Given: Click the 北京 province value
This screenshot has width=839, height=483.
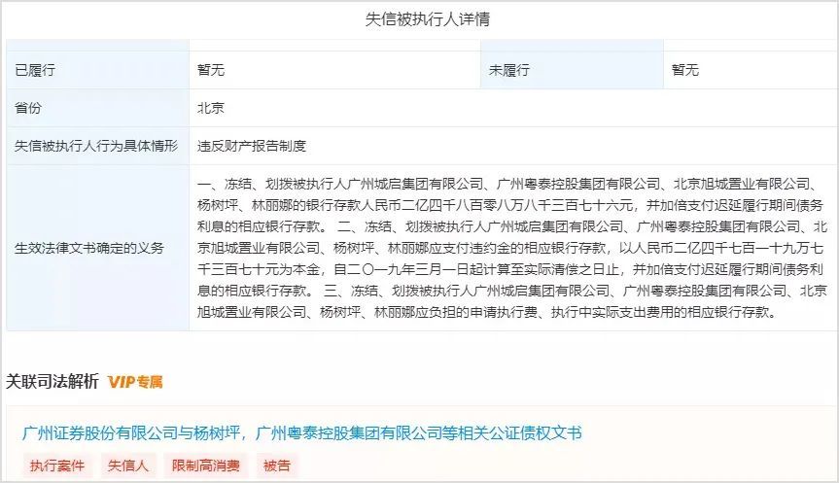Looking at the screenshot, I should click(211, 108).
